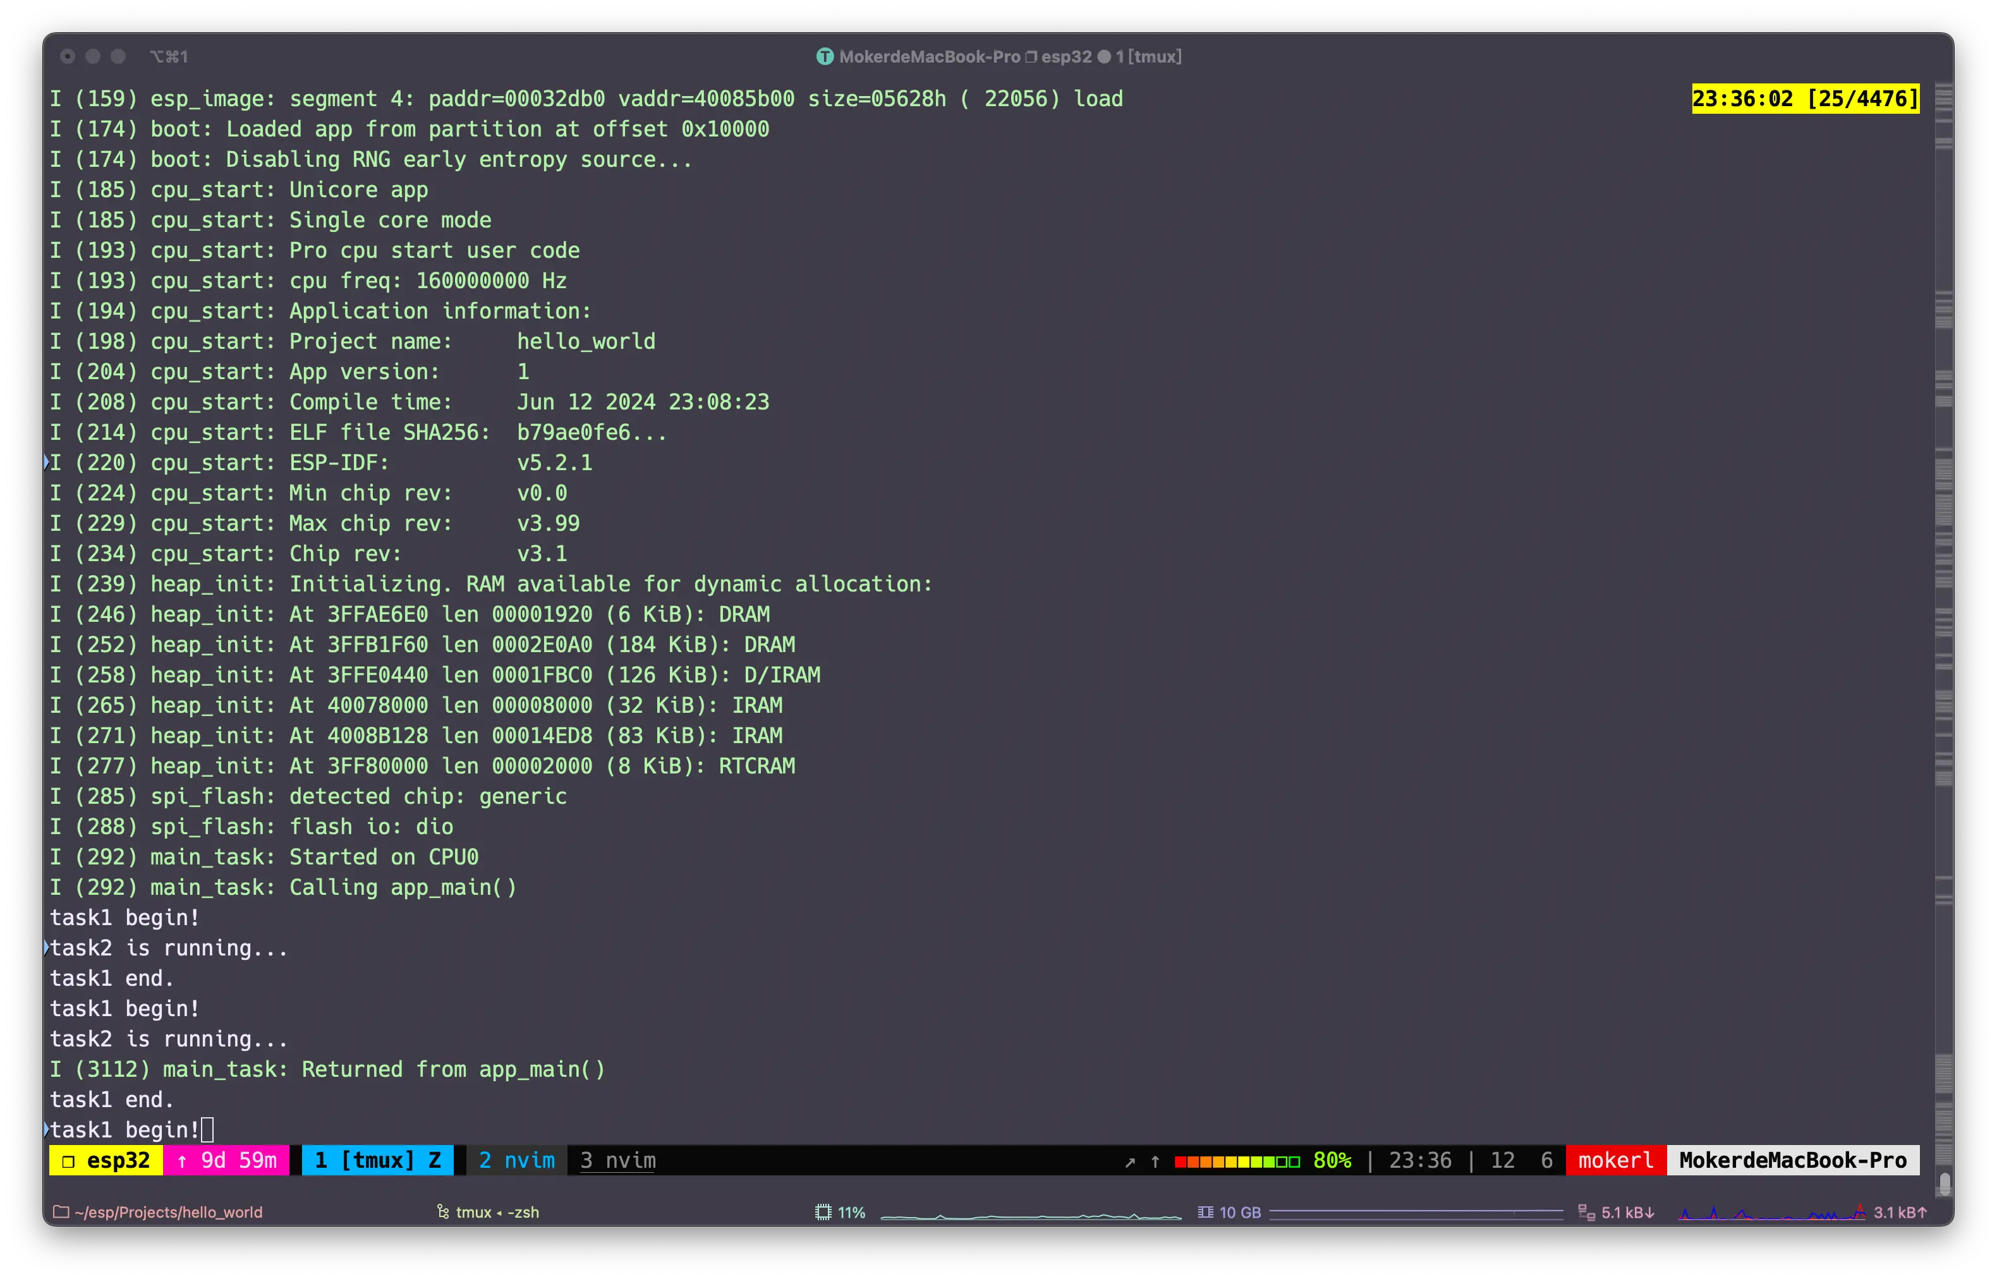The image size is (1997, 1279).
Task: Click the memory icon next to 10 GB
Action: [x=1205, y=1212]
